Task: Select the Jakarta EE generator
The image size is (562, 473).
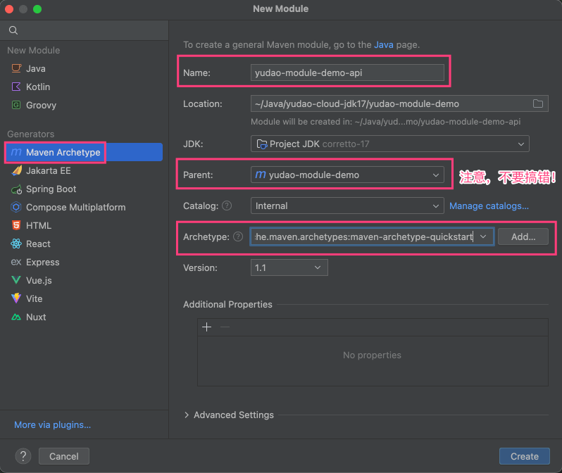Action: 48,170
